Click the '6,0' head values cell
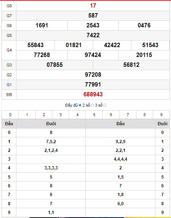171x218 pixels. coord(120,204)
